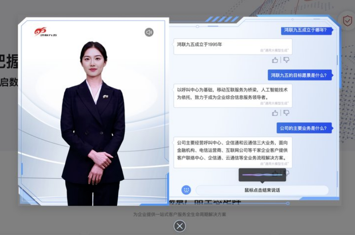The width and height of the screenshot is (355, 235).
Task: Click the 鸿联九五 logo in avatar panel
Action: click(x=45, y=32)
